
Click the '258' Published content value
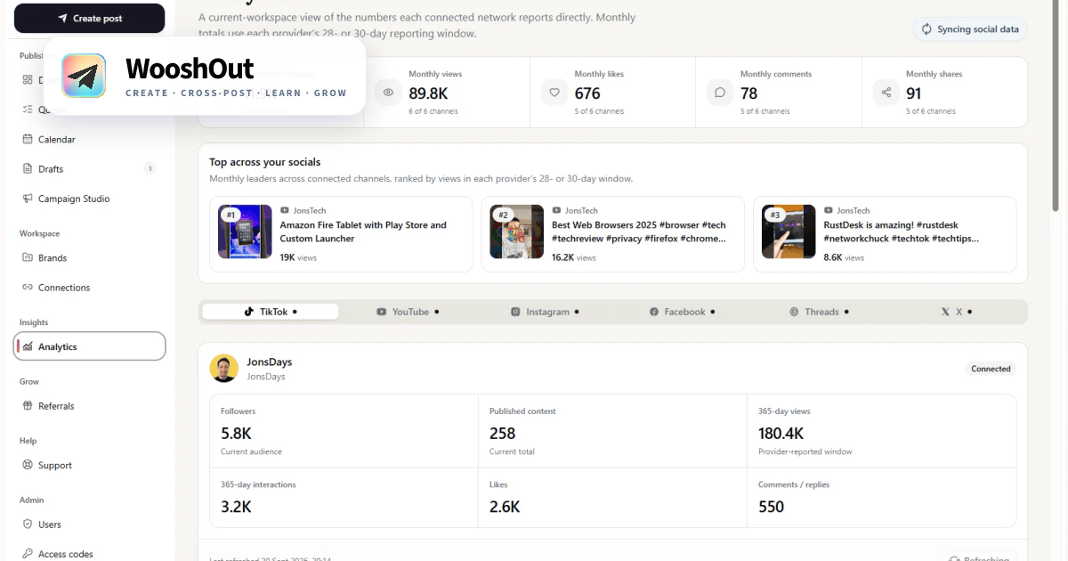click(503, 434)
